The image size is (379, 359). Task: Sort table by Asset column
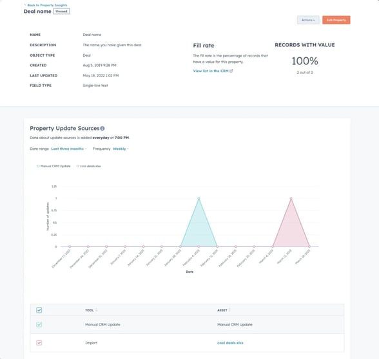pos(224,310)
